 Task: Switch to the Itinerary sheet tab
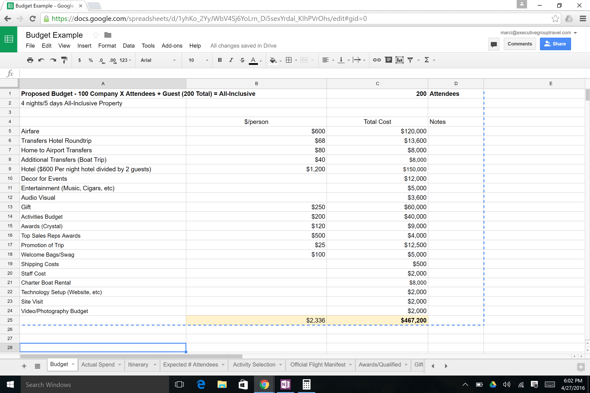coord(139,364)
